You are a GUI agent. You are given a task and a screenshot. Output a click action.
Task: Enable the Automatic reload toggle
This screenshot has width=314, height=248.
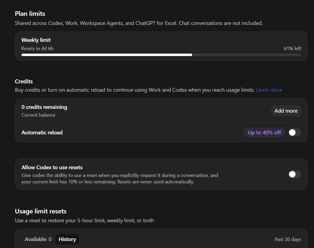tap(295, 132)
